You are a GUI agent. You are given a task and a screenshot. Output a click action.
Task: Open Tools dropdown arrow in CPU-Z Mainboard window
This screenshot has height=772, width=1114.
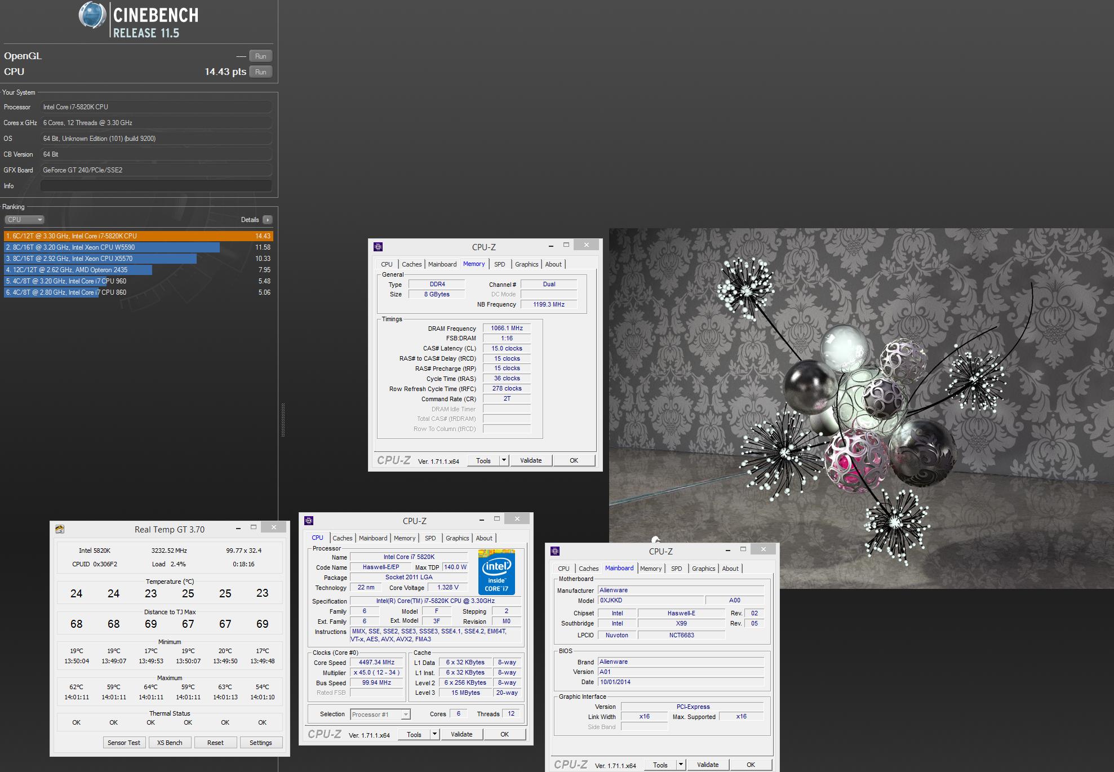(x=681, y=765)
